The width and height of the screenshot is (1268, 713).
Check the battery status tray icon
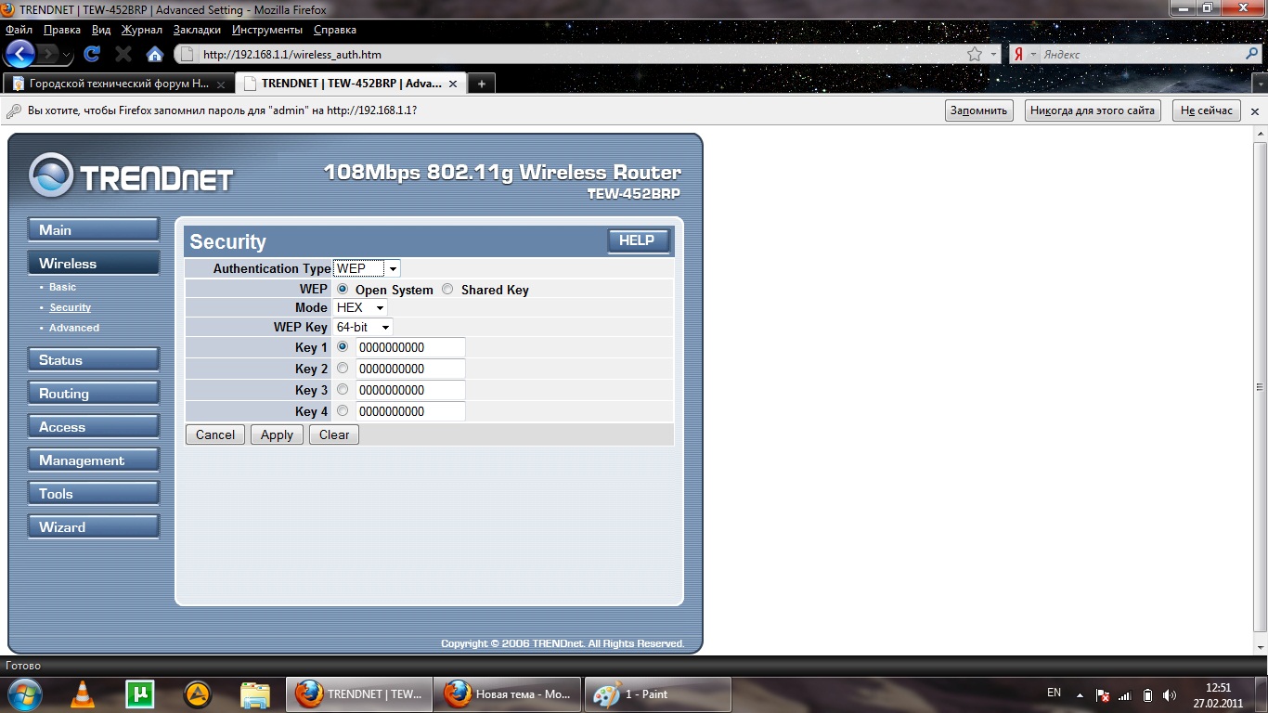click(1147, 694)
